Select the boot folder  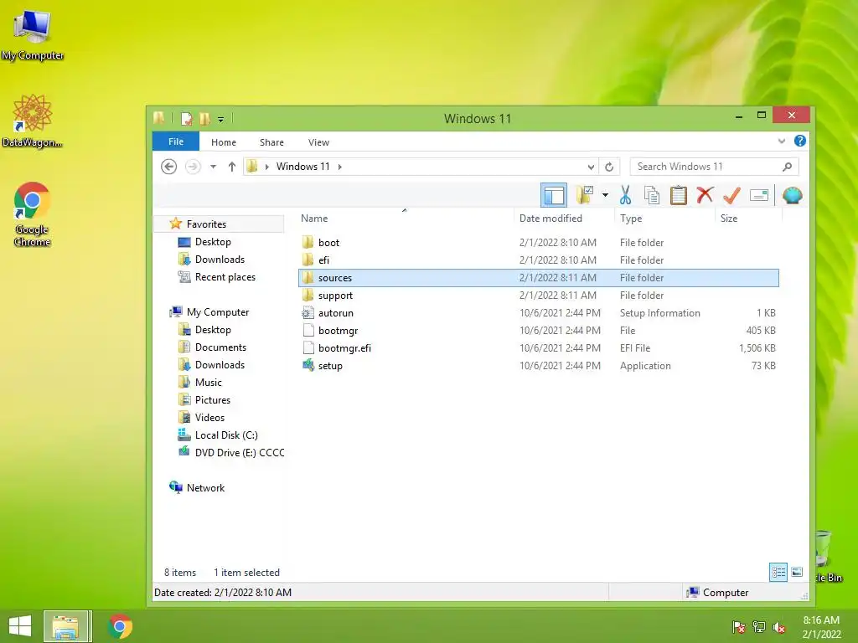coord(539,242)
